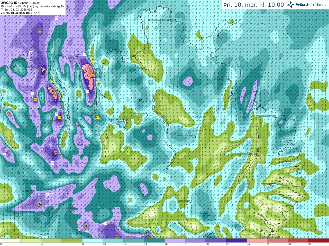Click the UWC/IG-IS model title
This screenshot has width=329, height=246.
(9, 3)
